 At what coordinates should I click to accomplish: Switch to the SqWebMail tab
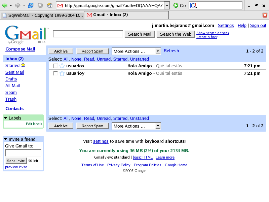[42, 15]
